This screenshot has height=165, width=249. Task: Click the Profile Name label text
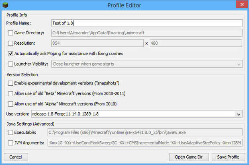(x=18, y=23)
